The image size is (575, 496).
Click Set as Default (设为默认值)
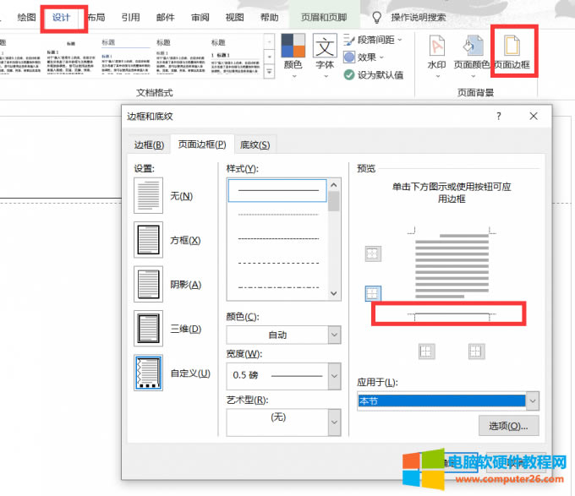click(x=373, y=74)
